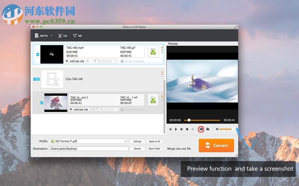This screenshot has height=186, width=299.
Task: Stop the preview playback
Action: coord(187,129)
